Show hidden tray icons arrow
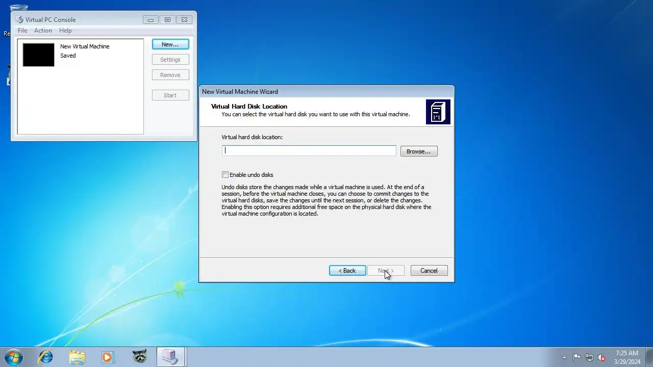The image size is (653, 367). coord(564,357)
